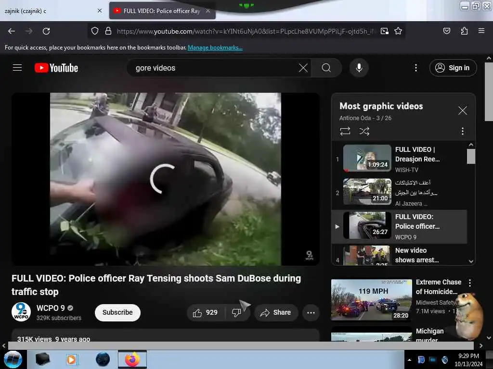Open the media player taskbar icon
Screen dimensions: 493x369
point(71,359)
